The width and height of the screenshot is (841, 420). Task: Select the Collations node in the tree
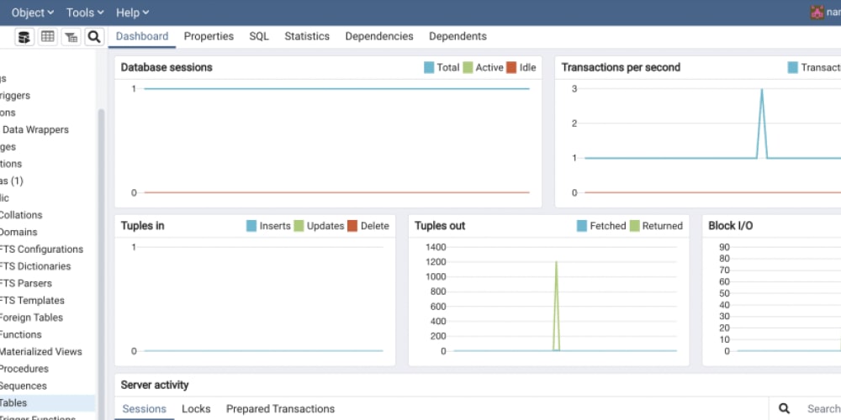click(21, 215)
